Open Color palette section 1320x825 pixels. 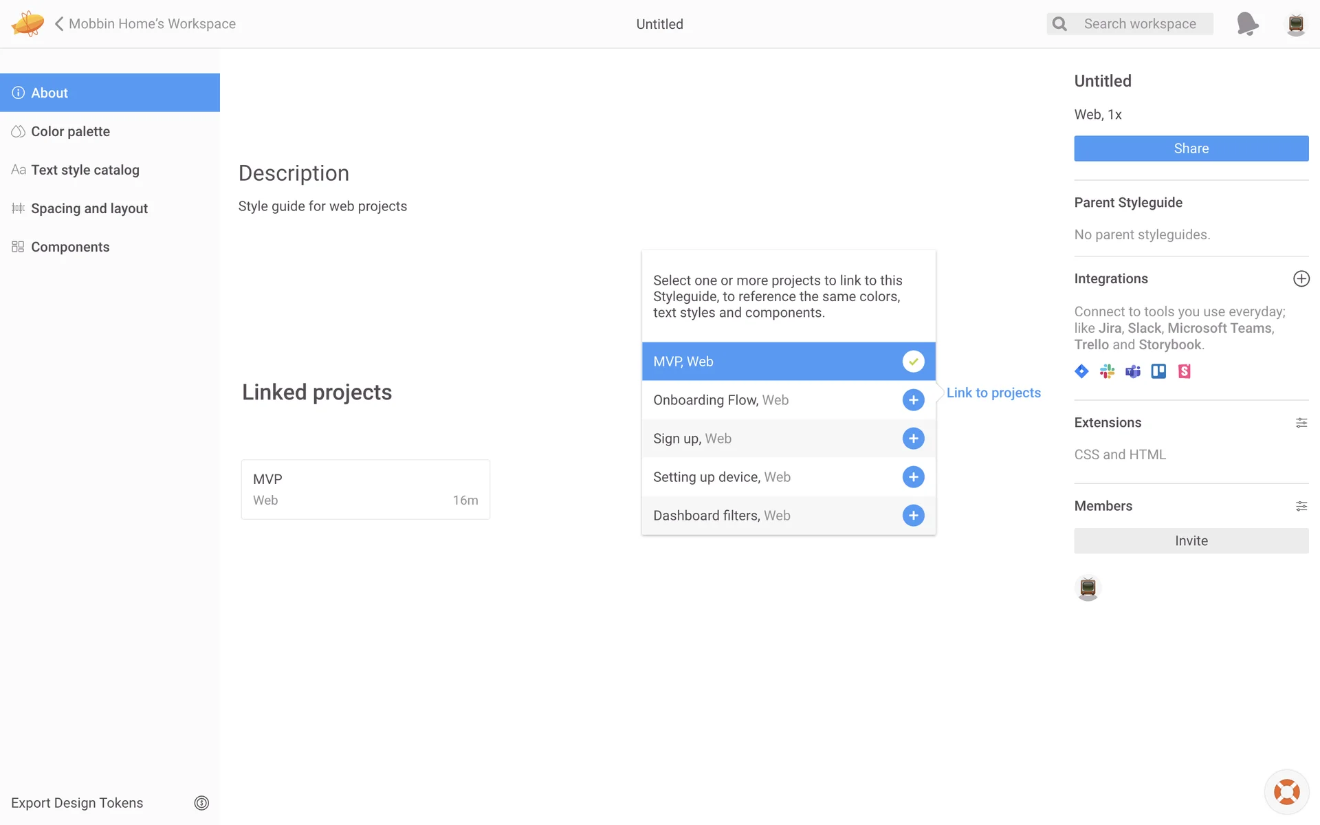(70, 131)
